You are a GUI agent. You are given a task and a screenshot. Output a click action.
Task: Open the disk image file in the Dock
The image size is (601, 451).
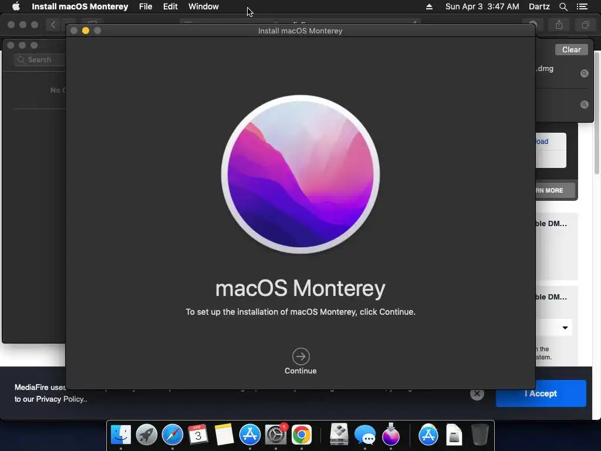(x=454, y=435)
